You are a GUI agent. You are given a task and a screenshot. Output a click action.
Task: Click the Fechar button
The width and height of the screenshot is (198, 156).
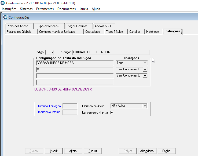click(167, 151)
